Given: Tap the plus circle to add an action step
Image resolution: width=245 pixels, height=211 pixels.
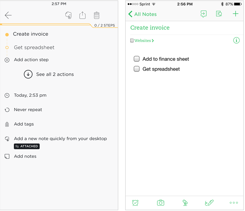Looking at the screenshot, I should click(x=7, y=60).
